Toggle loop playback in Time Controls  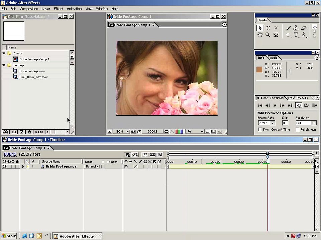point(306,105)
